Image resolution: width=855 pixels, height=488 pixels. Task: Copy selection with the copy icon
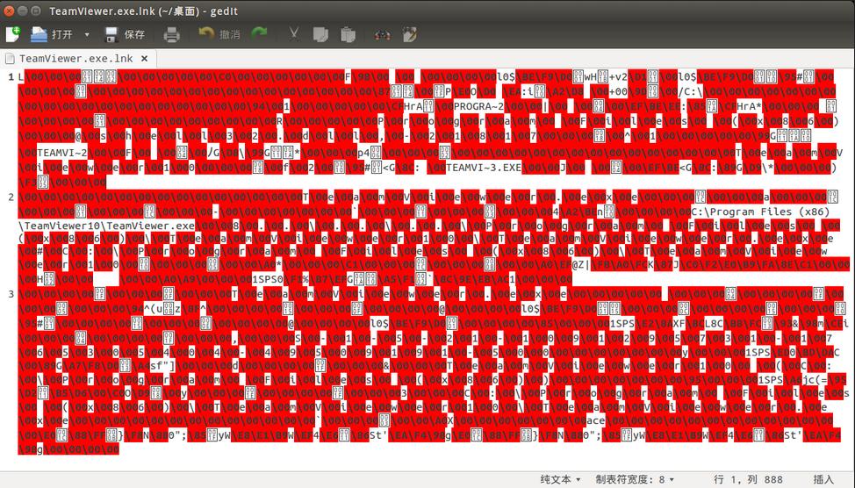tap(320, 34)
